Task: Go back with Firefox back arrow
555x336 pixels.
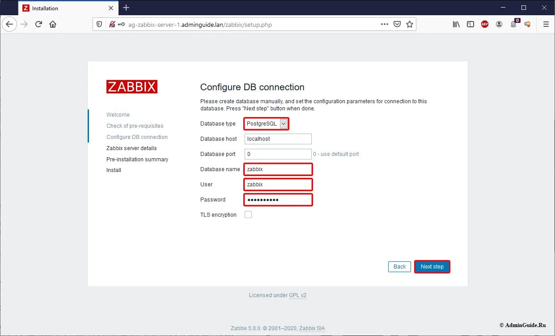Action: click(9, 25)
